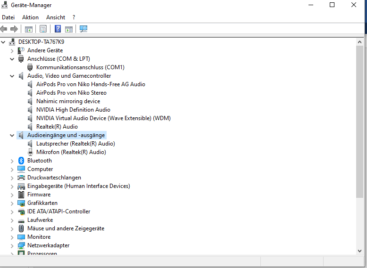Click the Druckwarteschlangen printer icon

pos(21,178)
